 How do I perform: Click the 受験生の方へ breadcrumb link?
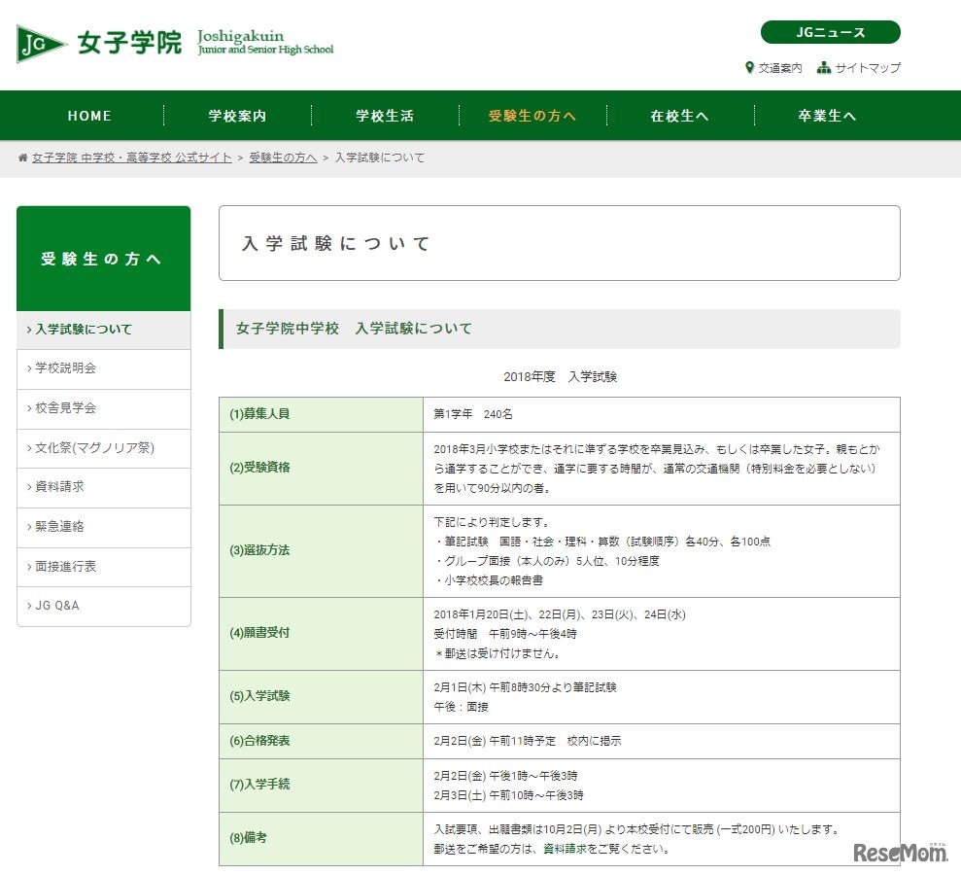pyautogui.click(x=282, y=157)
